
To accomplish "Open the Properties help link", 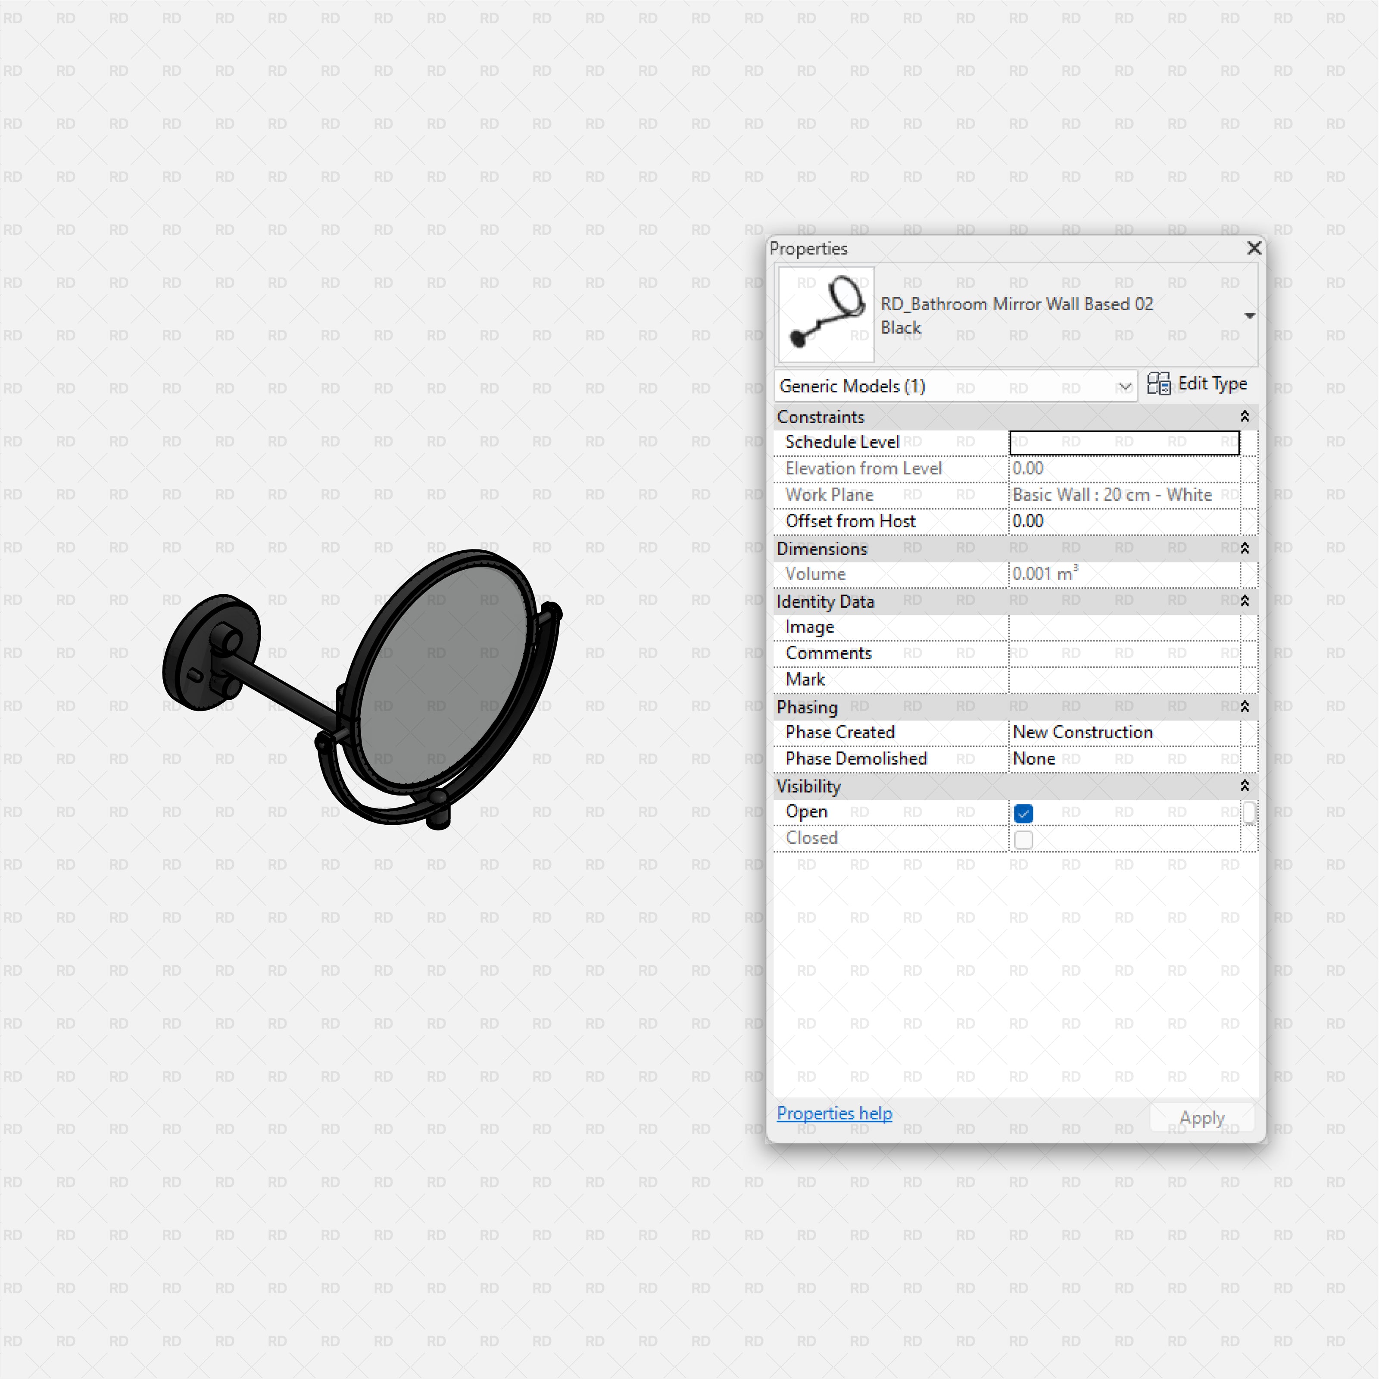I will point(834,1114).
